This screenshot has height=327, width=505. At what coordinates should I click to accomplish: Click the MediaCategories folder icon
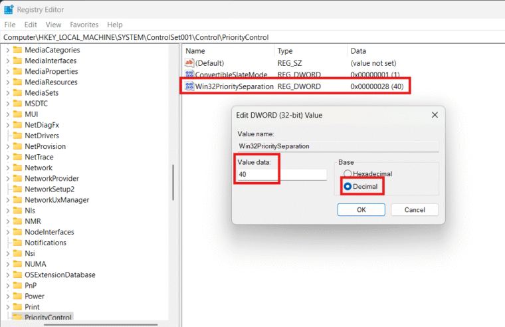17,50
